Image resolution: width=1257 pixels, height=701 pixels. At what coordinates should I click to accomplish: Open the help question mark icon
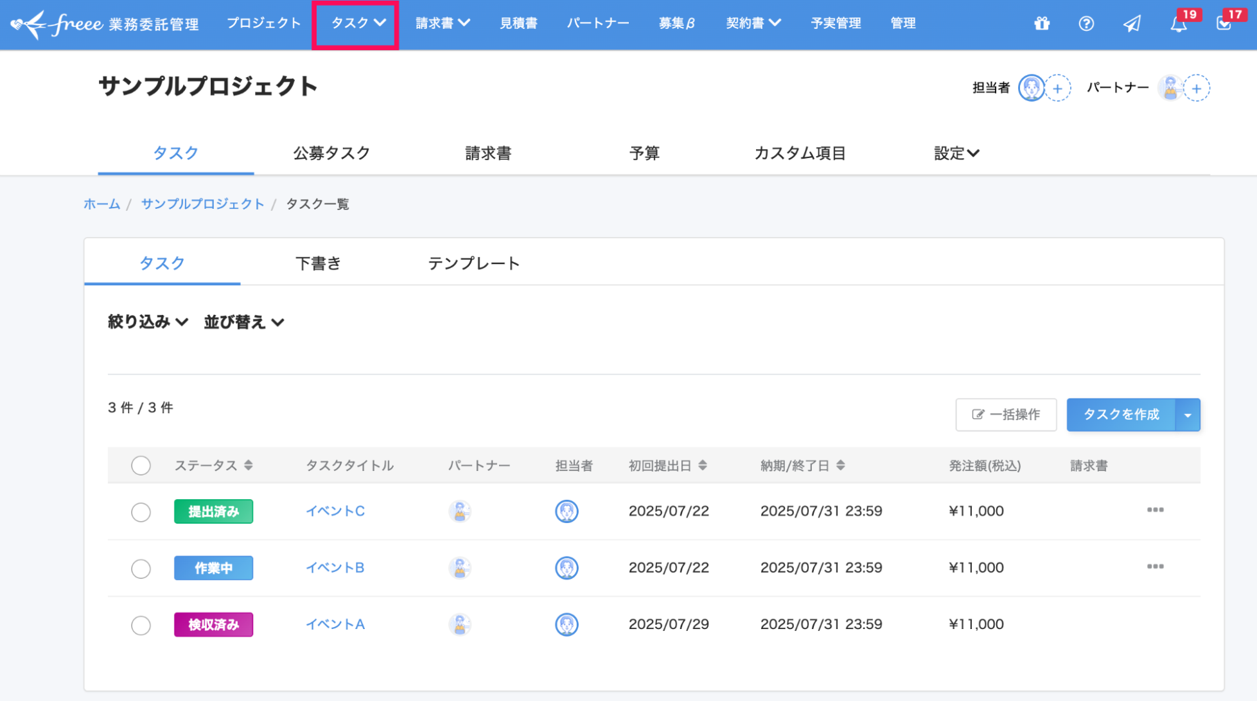point(1086,24)
